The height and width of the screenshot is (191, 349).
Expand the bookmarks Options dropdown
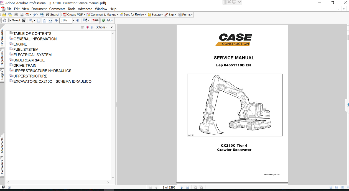[x=101, y=27]
